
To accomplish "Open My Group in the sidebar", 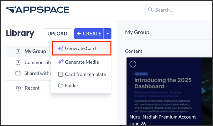I will (x=29, y=51).
